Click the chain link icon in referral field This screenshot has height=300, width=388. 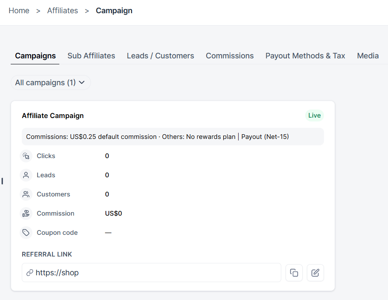30,273
